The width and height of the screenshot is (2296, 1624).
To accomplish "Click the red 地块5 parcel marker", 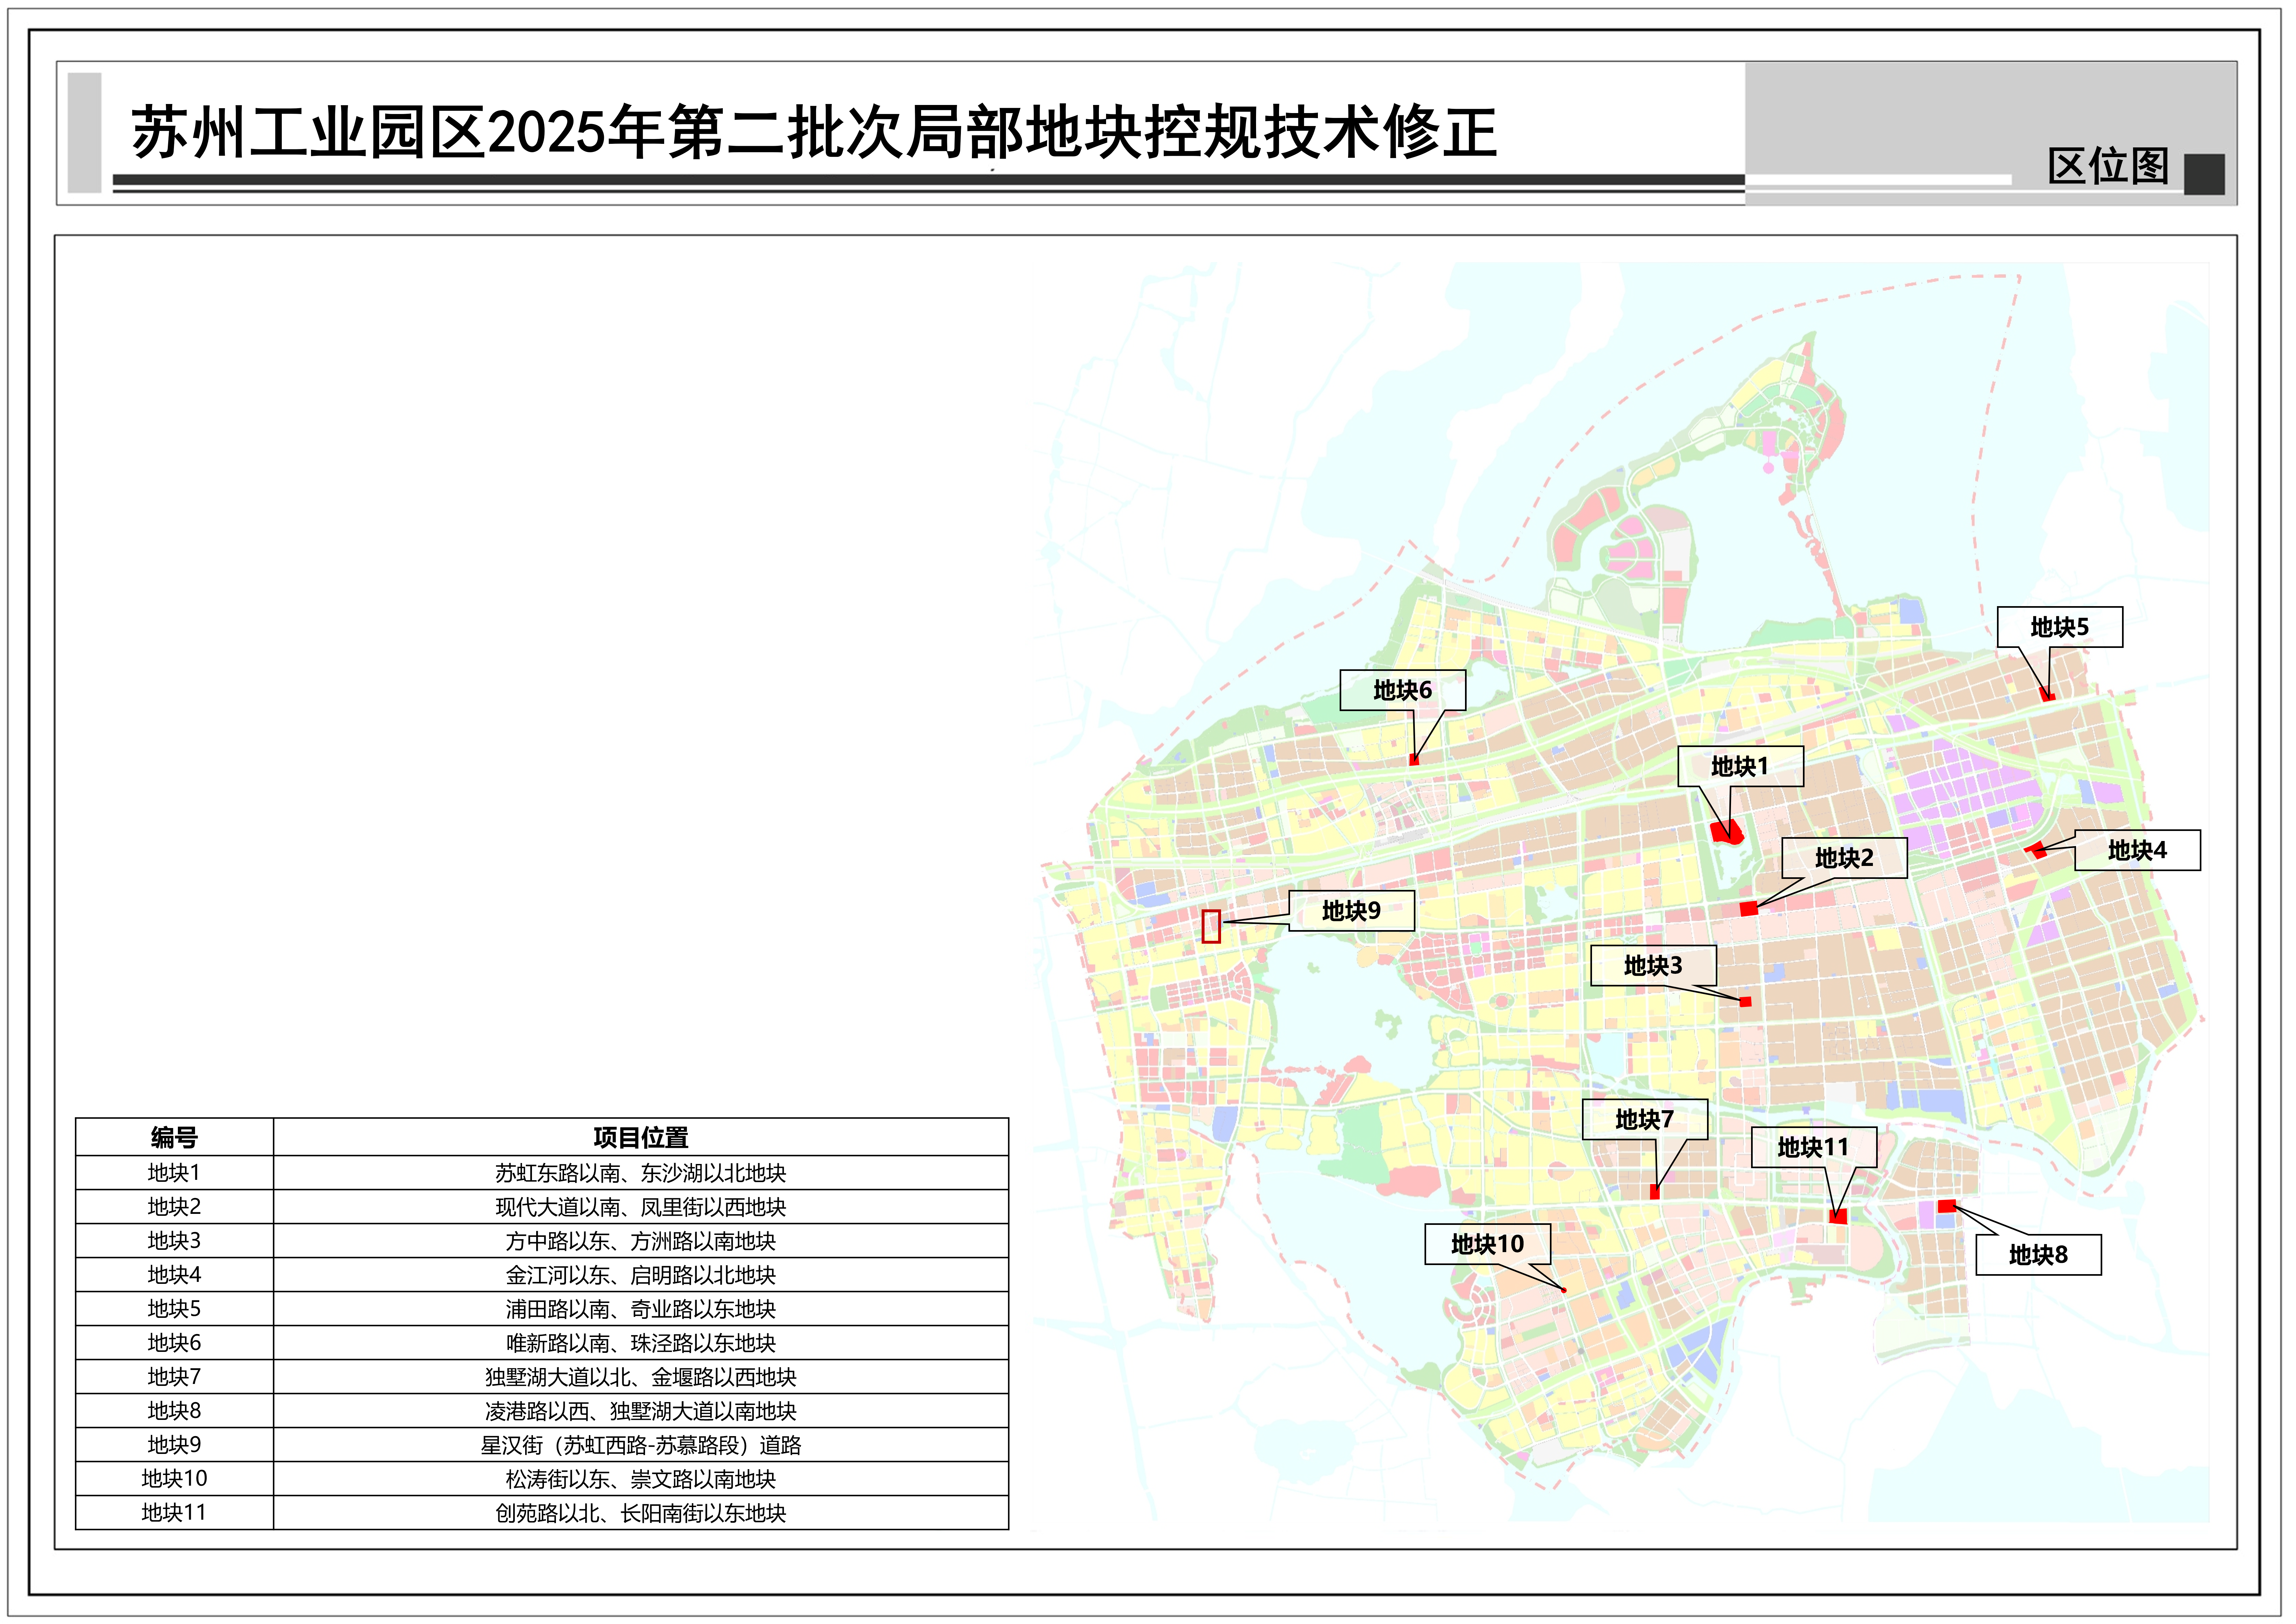I will [x=2047, y=695].
